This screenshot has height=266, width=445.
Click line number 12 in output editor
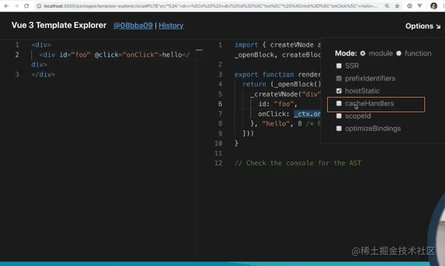(x=218, y=163)
